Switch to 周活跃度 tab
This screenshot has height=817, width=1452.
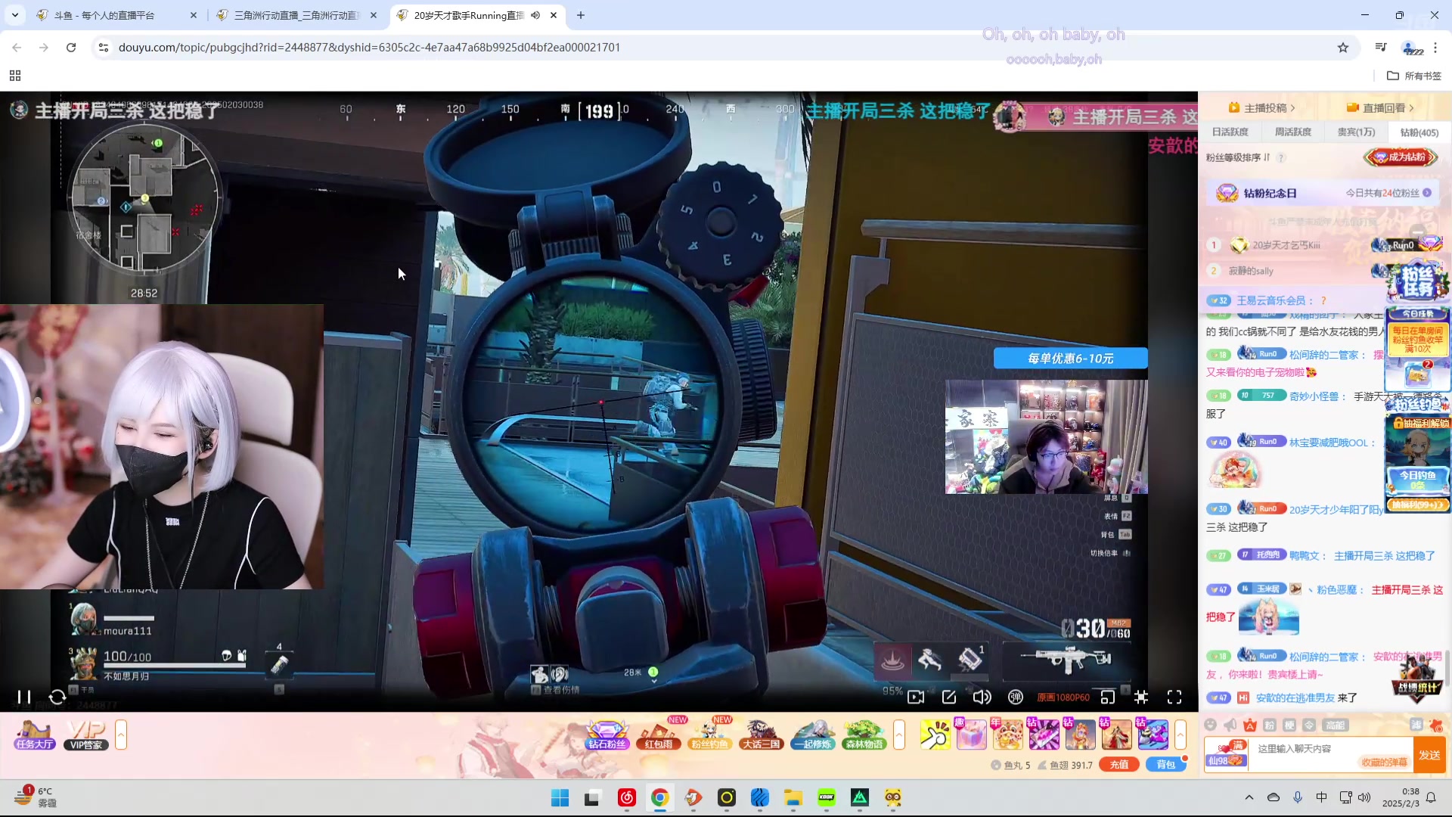(1292, 132)
